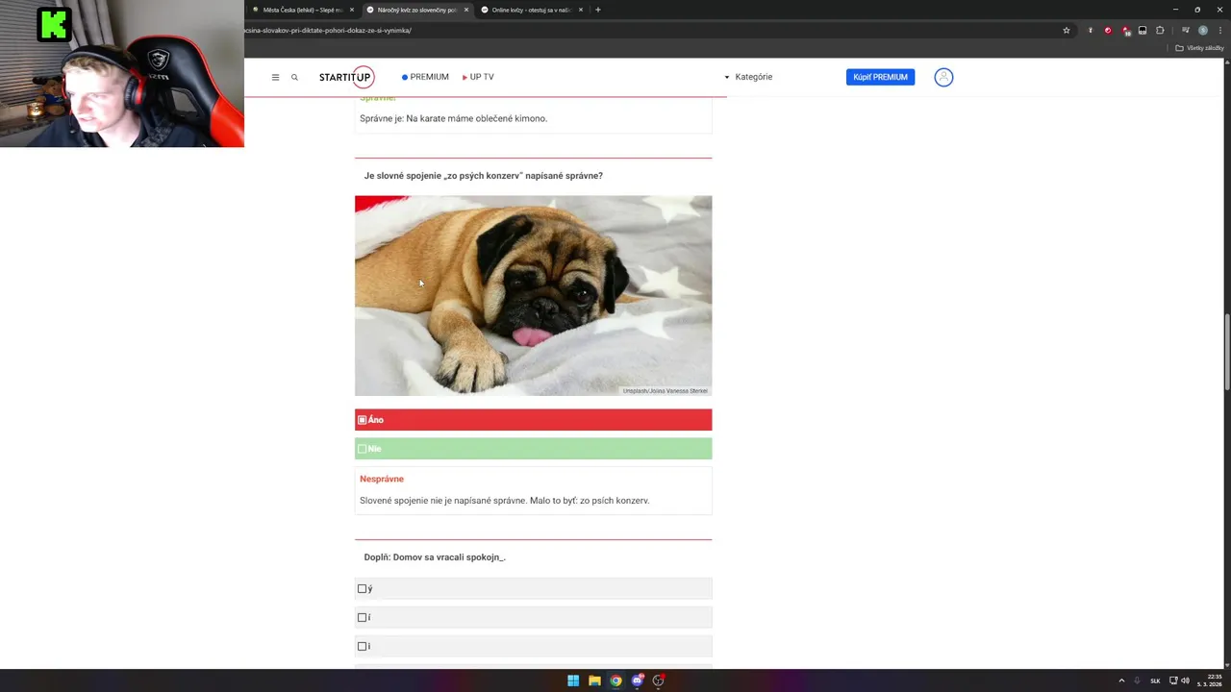Click the explanation 'Slovené spojenie nie je napísané správne'
This screenshot has width=1231, height=692.
[504, 501]
